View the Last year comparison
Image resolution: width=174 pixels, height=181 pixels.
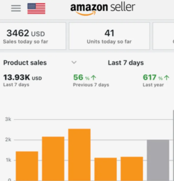156,80
